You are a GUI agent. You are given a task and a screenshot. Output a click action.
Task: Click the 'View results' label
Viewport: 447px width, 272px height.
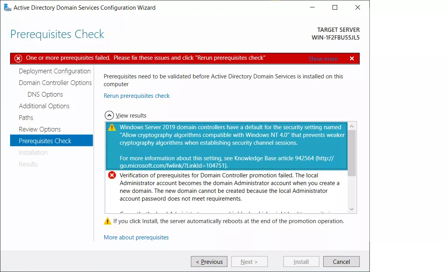[x=131, y=116]
